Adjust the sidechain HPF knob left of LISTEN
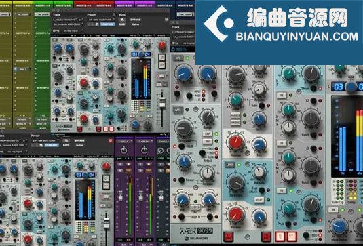Screen dimensions: 363x246 pyautogui.click(x=183, y=199)
